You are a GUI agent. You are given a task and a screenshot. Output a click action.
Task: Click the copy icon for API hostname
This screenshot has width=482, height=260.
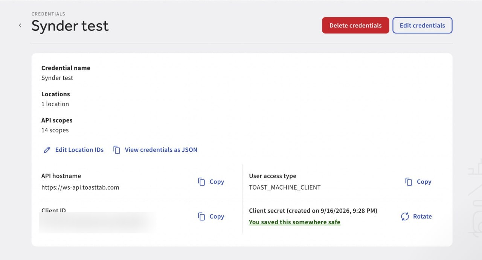coord(201,182)
